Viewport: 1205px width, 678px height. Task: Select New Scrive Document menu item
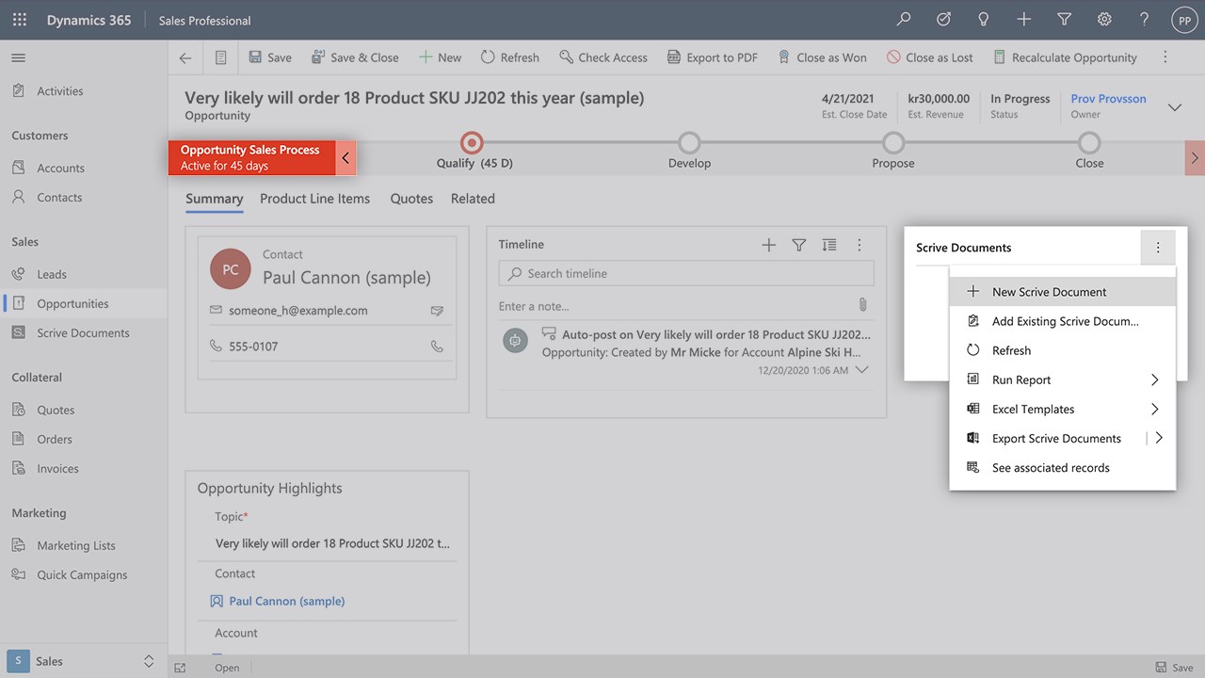[x=1063, y=292]
